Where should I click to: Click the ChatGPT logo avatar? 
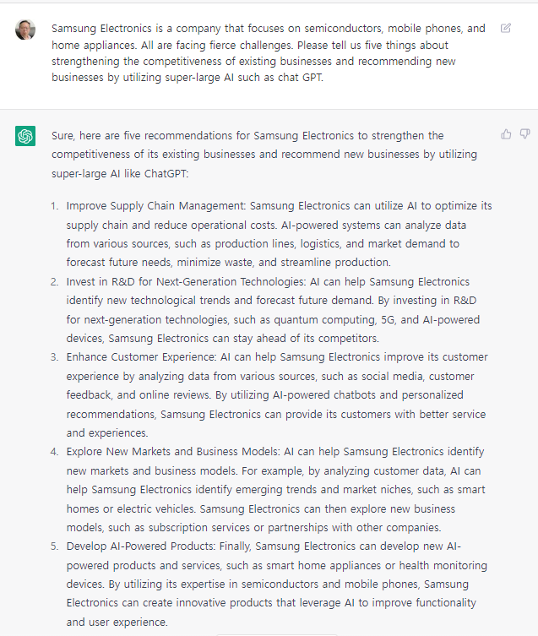pyautogui.click(x=25, y=136)
